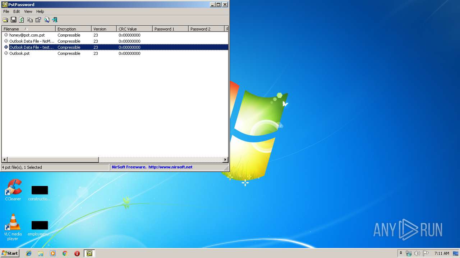460x258 pixels.
Task: Click the horizontal scrollbar right arrow
Action: (x=225, y=160)
